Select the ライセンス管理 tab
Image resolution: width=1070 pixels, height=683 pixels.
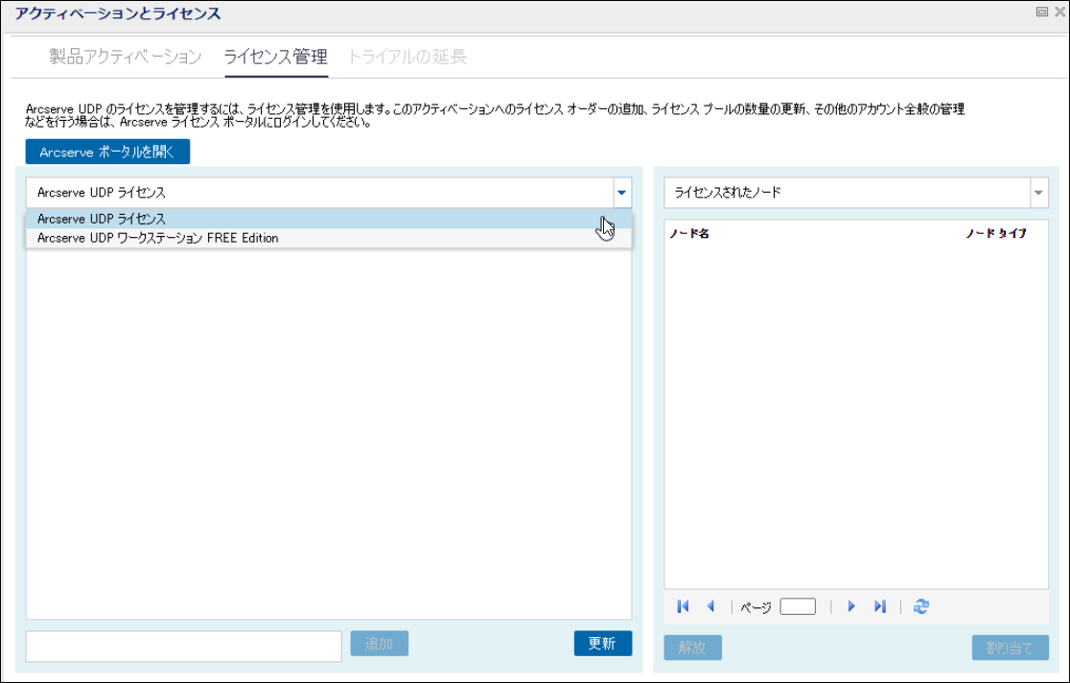coord(276,57)
